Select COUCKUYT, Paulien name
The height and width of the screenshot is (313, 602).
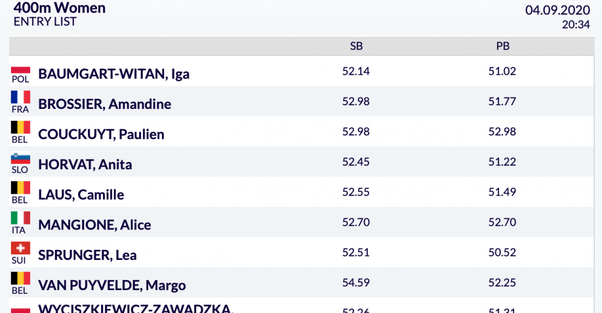coord(101,134)
